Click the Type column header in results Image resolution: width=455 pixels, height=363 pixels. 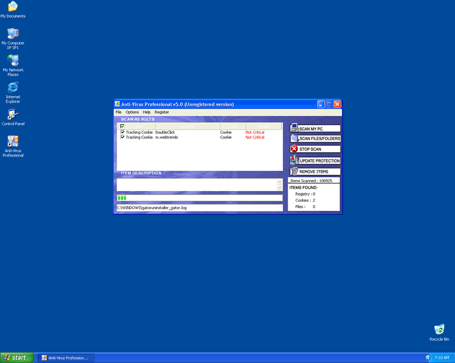pyautogui.click(x=233, y=126)
